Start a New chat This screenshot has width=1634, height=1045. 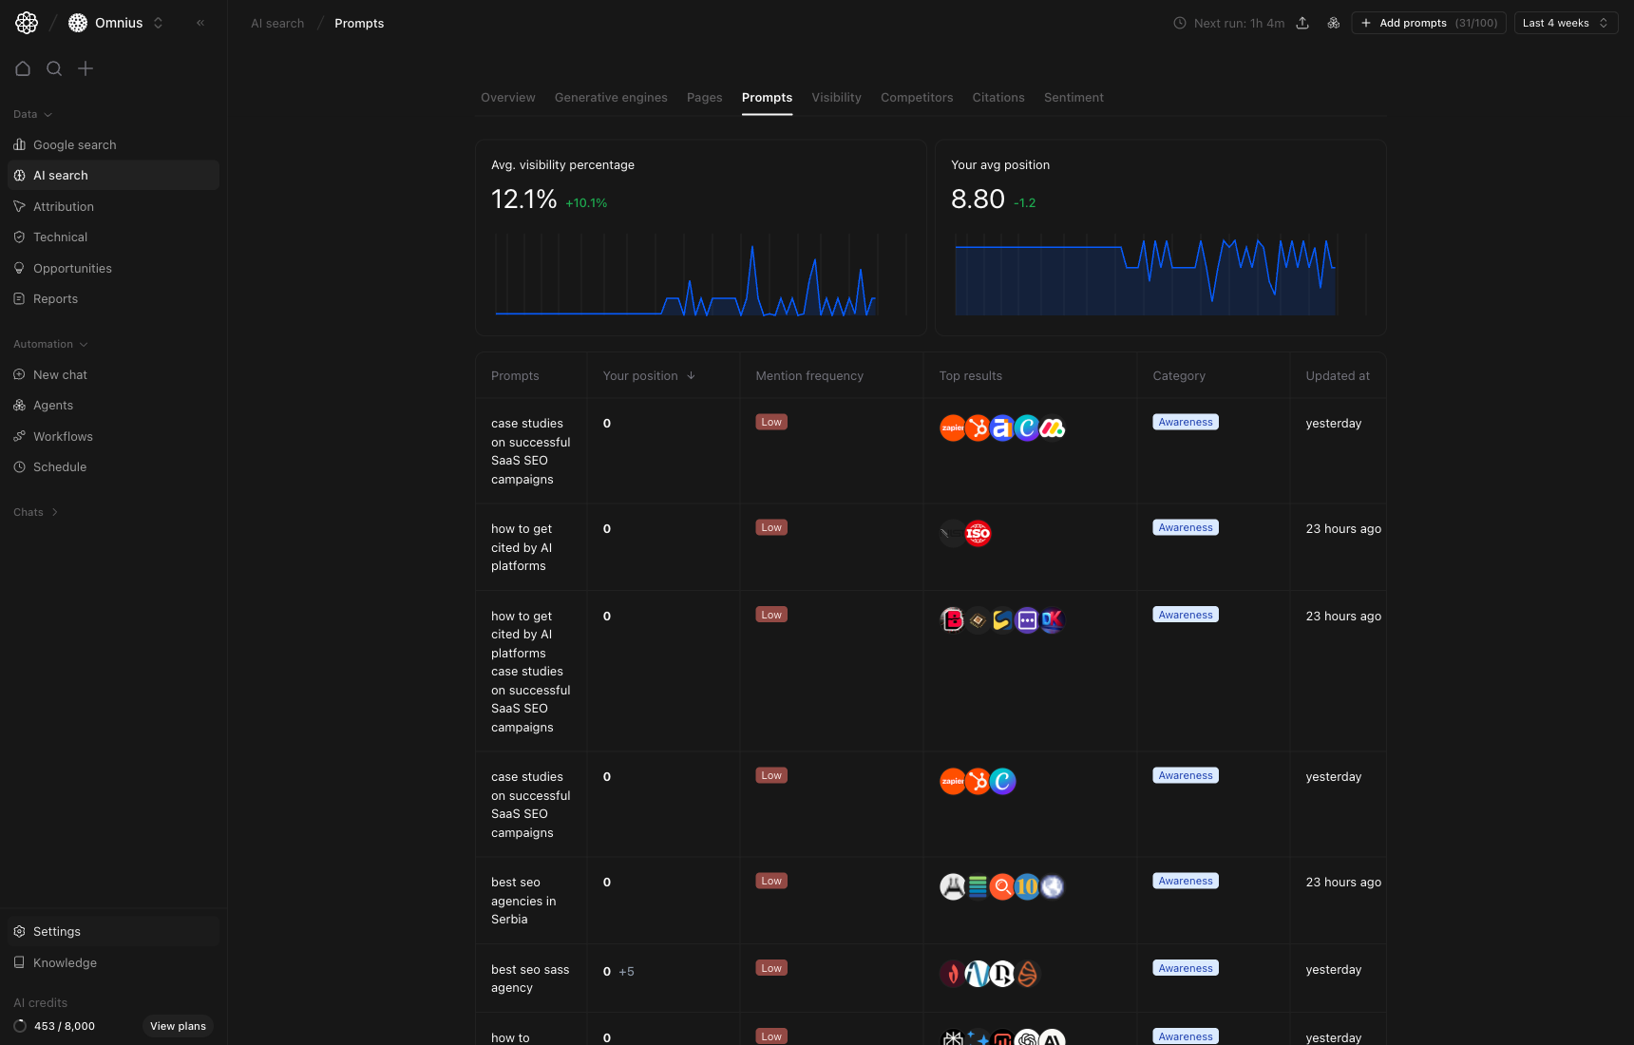(60, 374)
